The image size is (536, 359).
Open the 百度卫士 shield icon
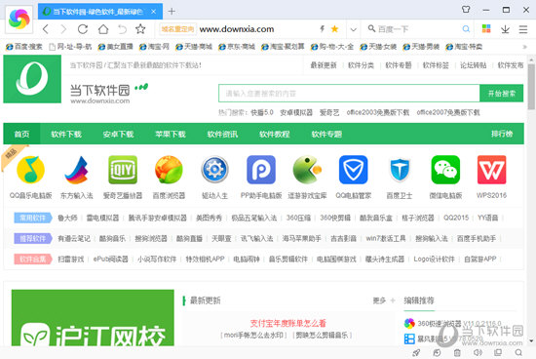400,170
